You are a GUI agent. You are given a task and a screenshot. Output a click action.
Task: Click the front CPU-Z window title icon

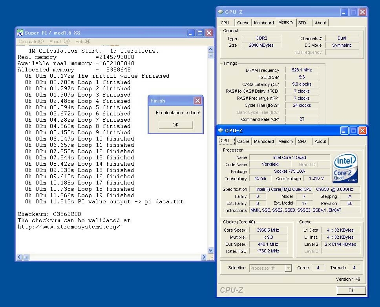(221, 131)
